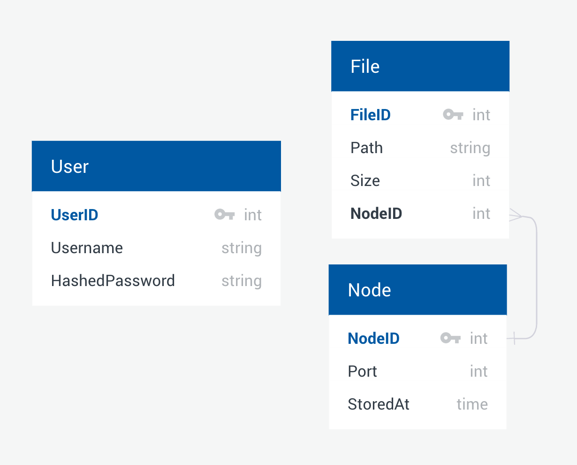Viewport: 577px width, 465px height.
Task: Click the StoredAt field in Node table
Action: point(378,404)
